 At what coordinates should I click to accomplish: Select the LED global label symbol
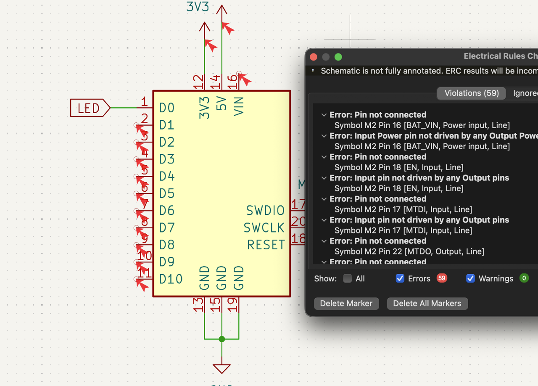[90, 108]
